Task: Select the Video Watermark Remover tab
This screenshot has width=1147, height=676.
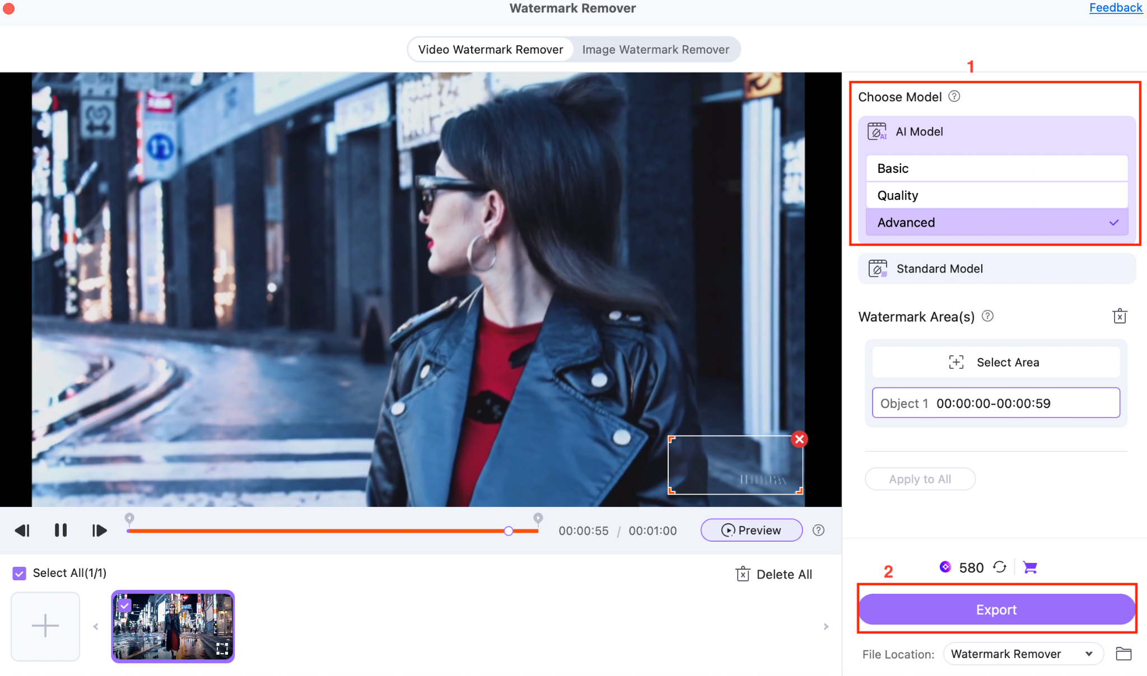Action: pyautogui.click(x=489, y=49)
